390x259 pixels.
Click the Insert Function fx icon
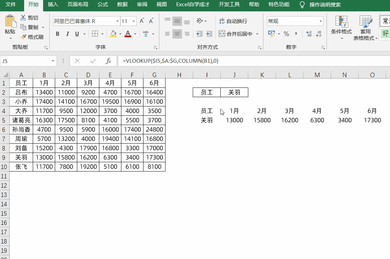(108, 61)
